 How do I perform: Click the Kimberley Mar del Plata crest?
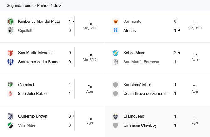[10, 22]
